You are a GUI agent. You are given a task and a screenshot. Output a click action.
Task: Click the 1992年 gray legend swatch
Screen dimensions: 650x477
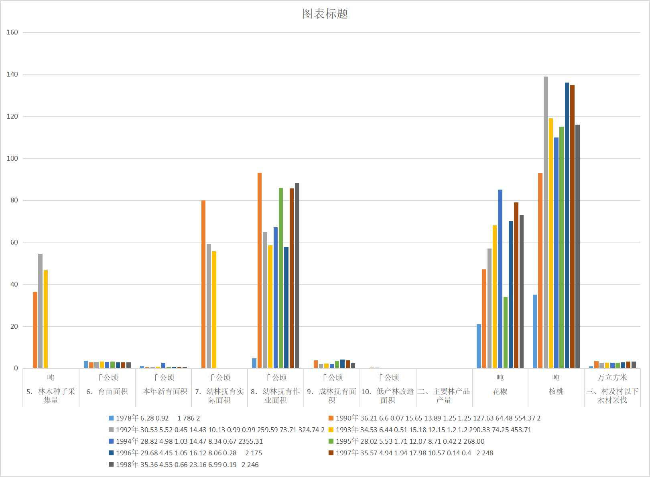click(111, 430)
